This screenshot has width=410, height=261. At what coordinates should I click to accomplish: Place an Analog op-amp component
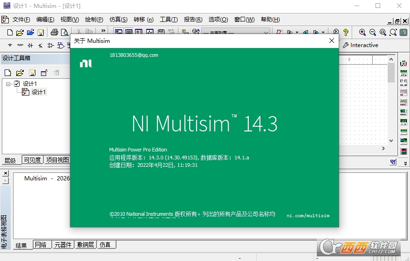tap(50, 46)
